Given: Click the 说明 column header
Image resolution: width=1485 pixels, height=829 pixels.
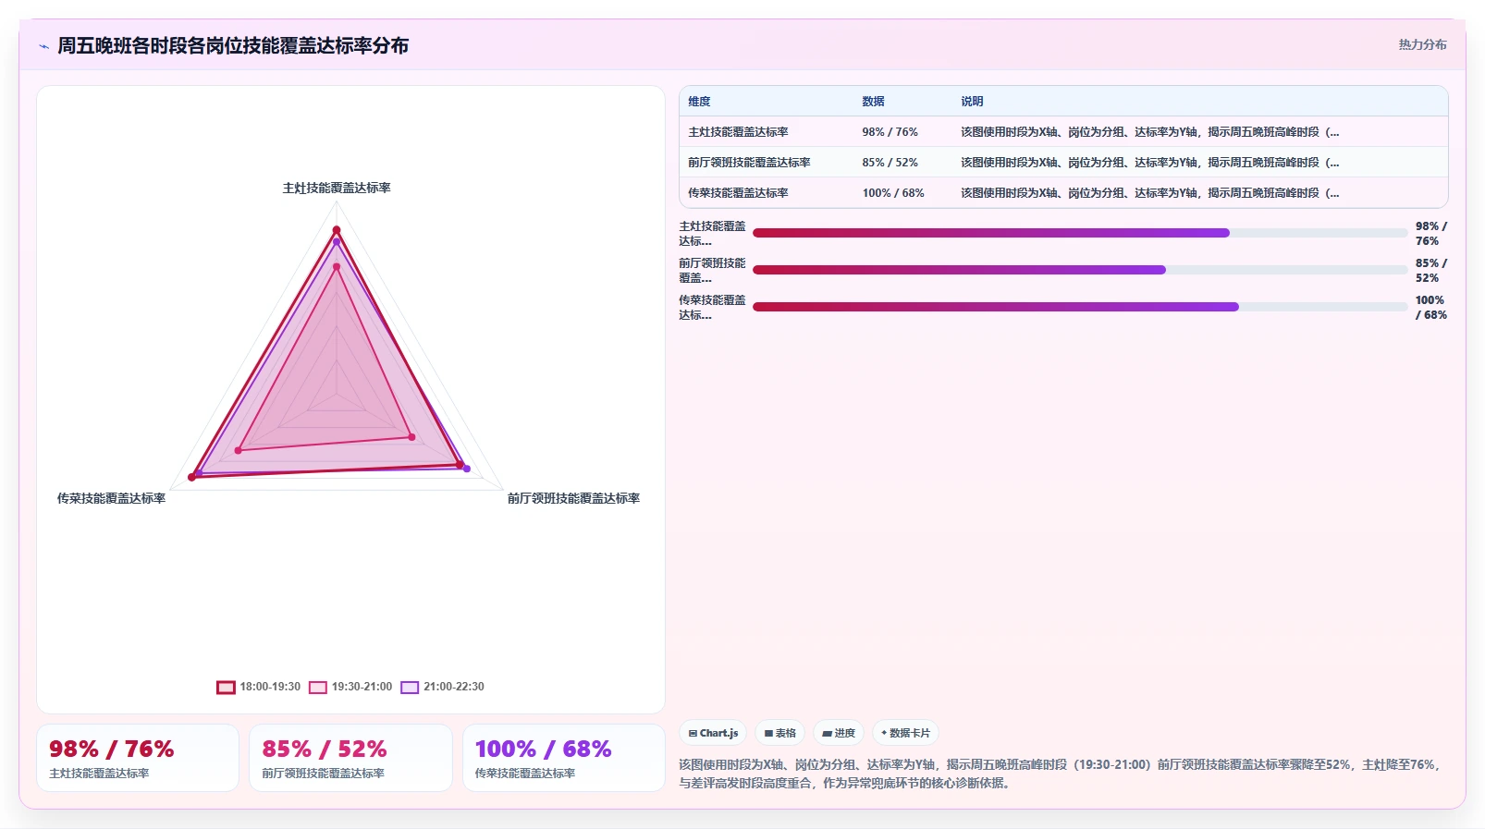Looking at the screenshot, I should (972, 102).
